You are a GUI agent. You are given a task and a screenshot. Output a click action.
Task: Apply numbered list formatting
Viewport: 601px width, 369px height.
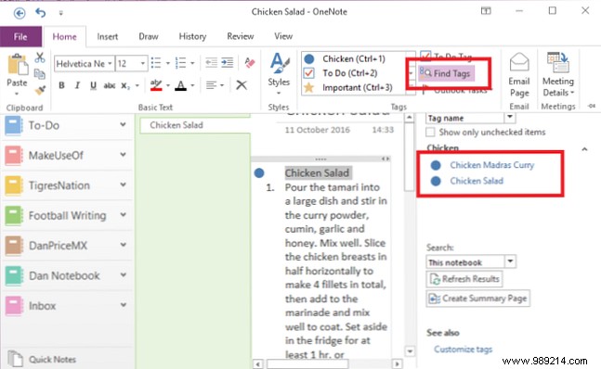(180, 63)
